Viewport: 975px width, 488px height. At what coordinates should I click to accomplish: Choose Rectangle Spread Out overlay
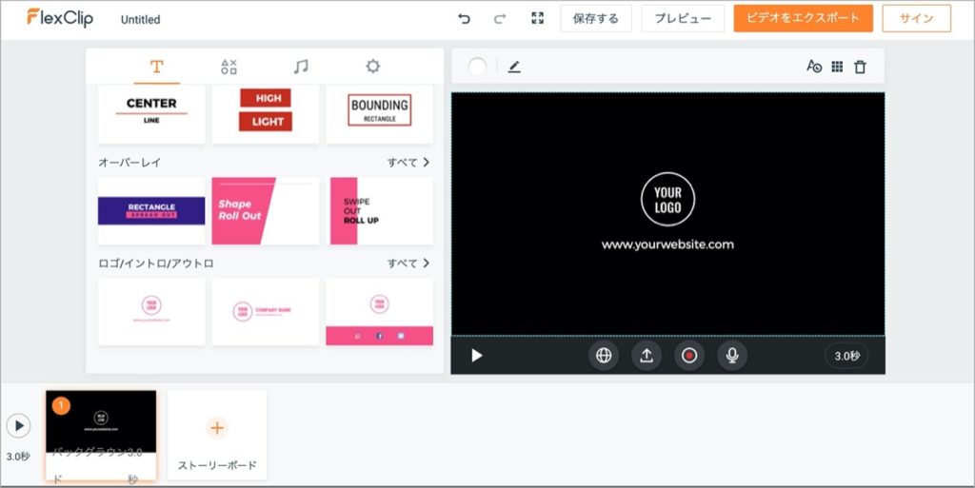(x=151, y=211)
